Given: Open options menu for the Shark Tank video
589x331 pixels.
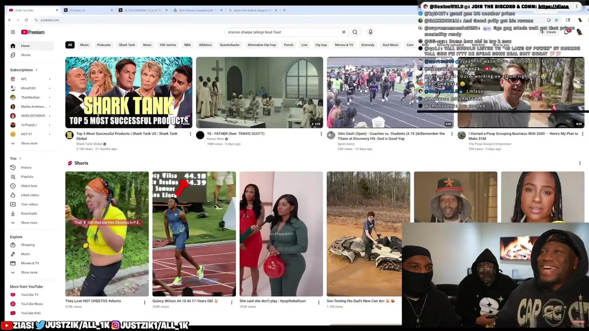Looking at the screenshot, I should coord(190,134).
